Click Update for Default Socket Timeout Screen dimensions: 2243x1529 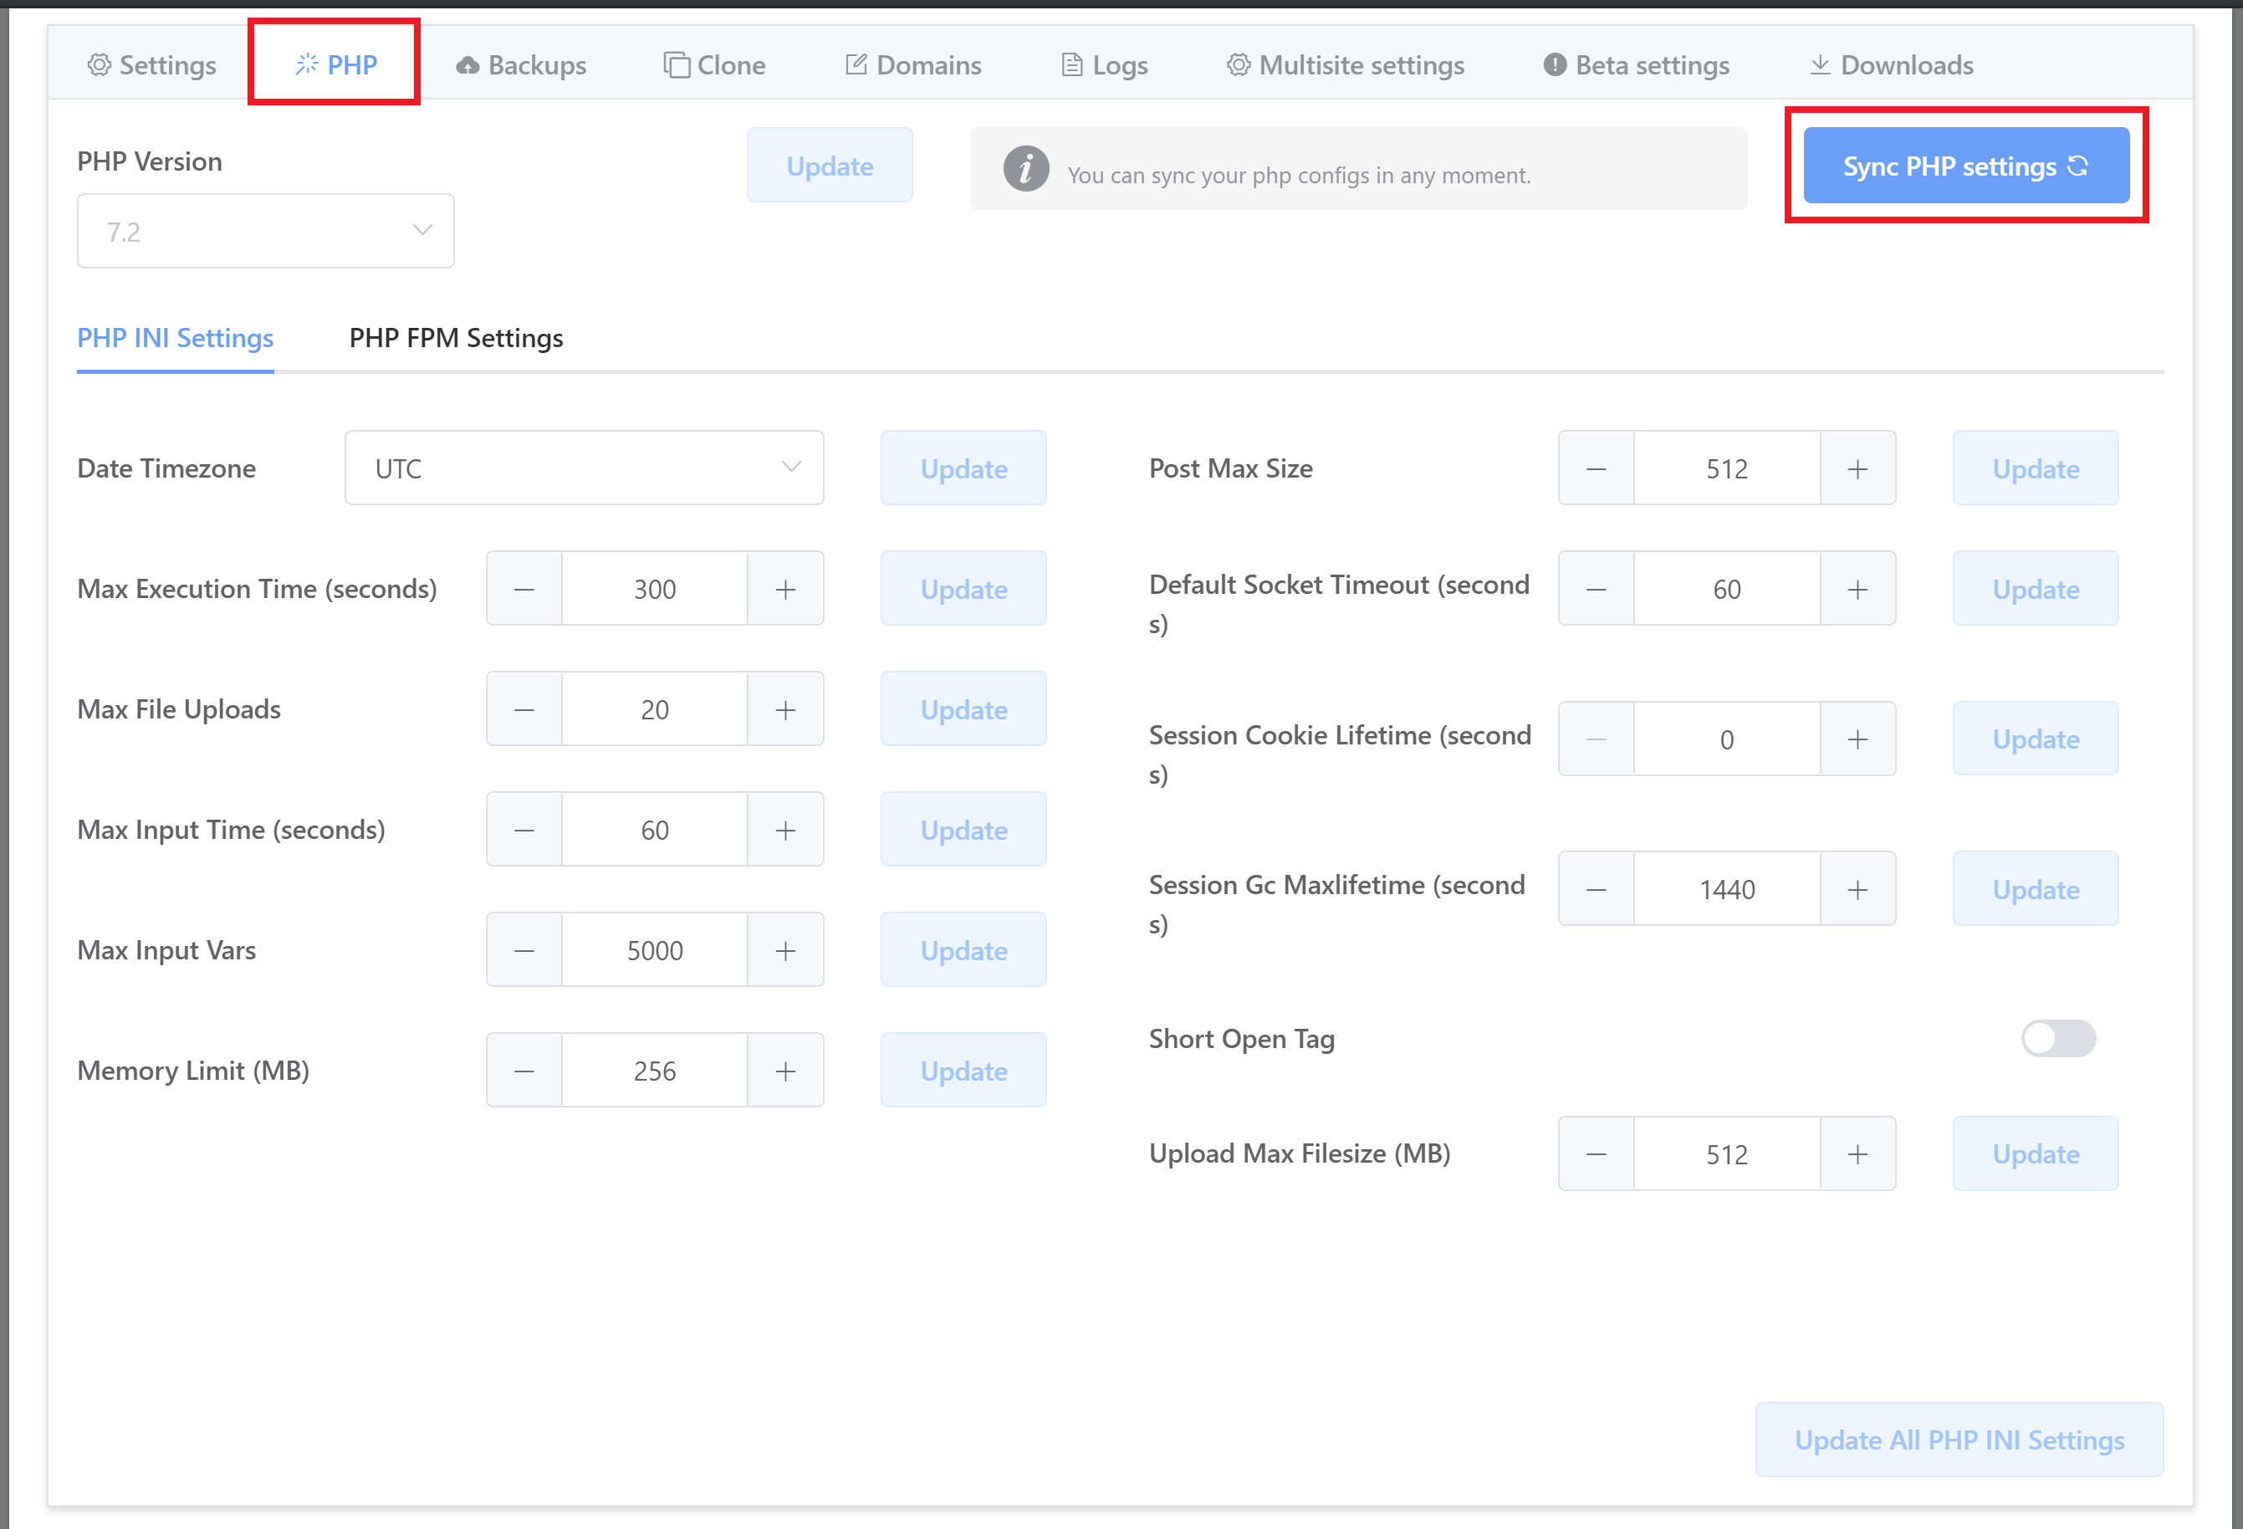[x=2036, y=589]
